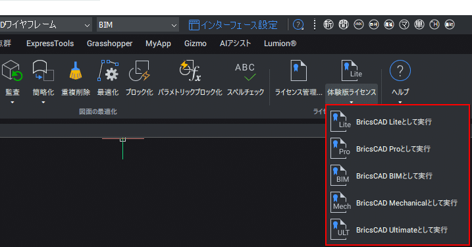
Task: Click the 簡略化 (Simplify) tool icon
Action: click(43, 70)
